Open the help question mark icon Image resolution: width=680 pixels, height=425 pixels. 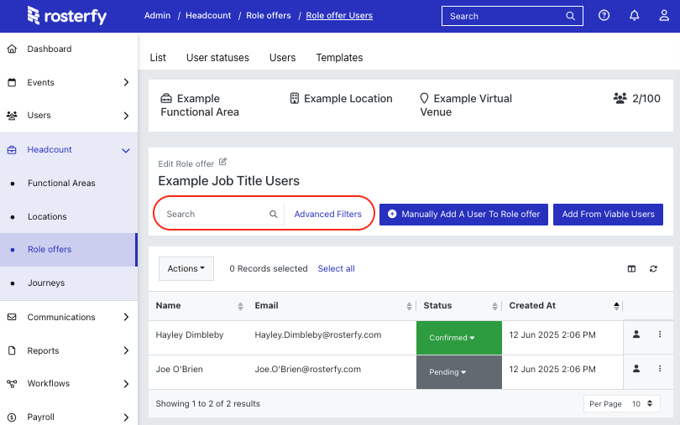click(604, 16)
